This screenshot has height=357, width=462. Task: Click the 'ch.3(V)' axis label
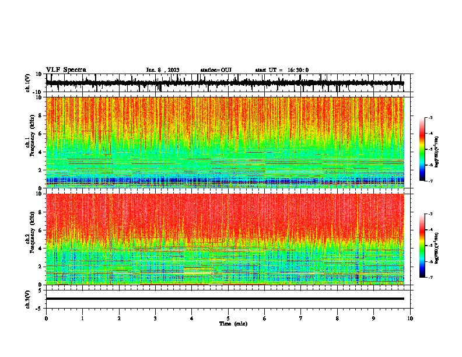[28, 299]
